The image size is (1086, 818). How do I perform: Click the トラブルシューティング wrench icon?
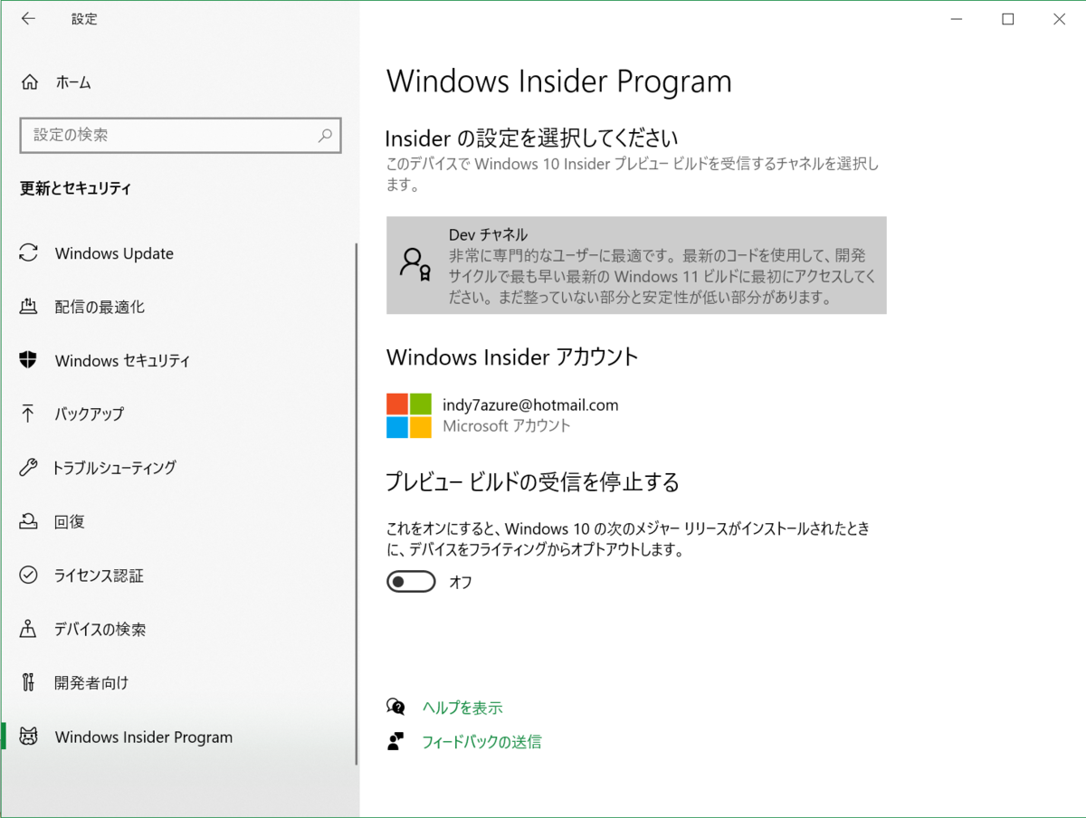29,468
